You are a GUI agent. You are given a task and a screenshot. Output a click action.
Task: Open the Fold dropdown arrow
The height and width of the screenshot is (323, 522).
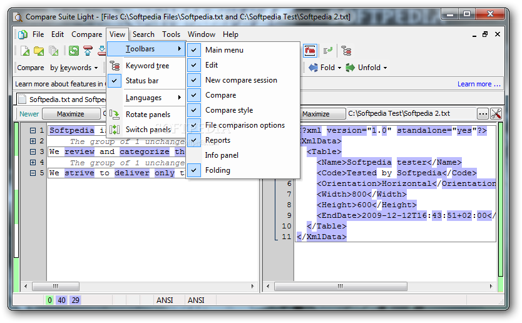click(340, 68)
